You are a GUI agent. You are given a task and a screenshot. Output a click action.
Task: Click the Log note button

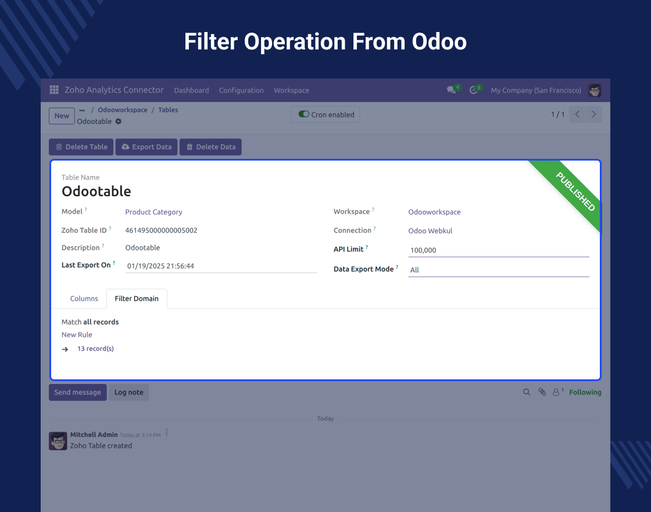[128, 392]
